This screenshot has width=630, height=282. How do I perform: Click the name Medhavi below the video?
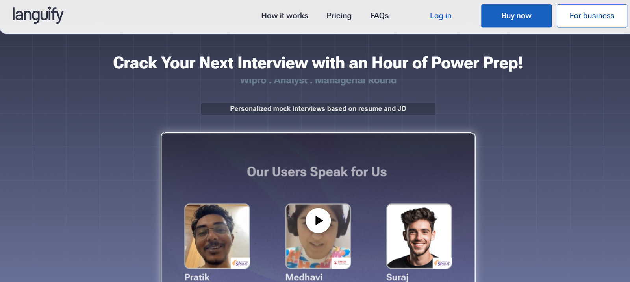pos(304,277)
